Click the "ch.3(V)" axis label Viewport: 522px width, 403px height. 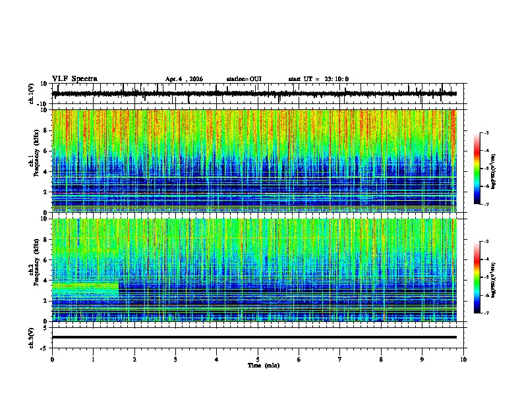pyautogui.click(x=31, y=338)
